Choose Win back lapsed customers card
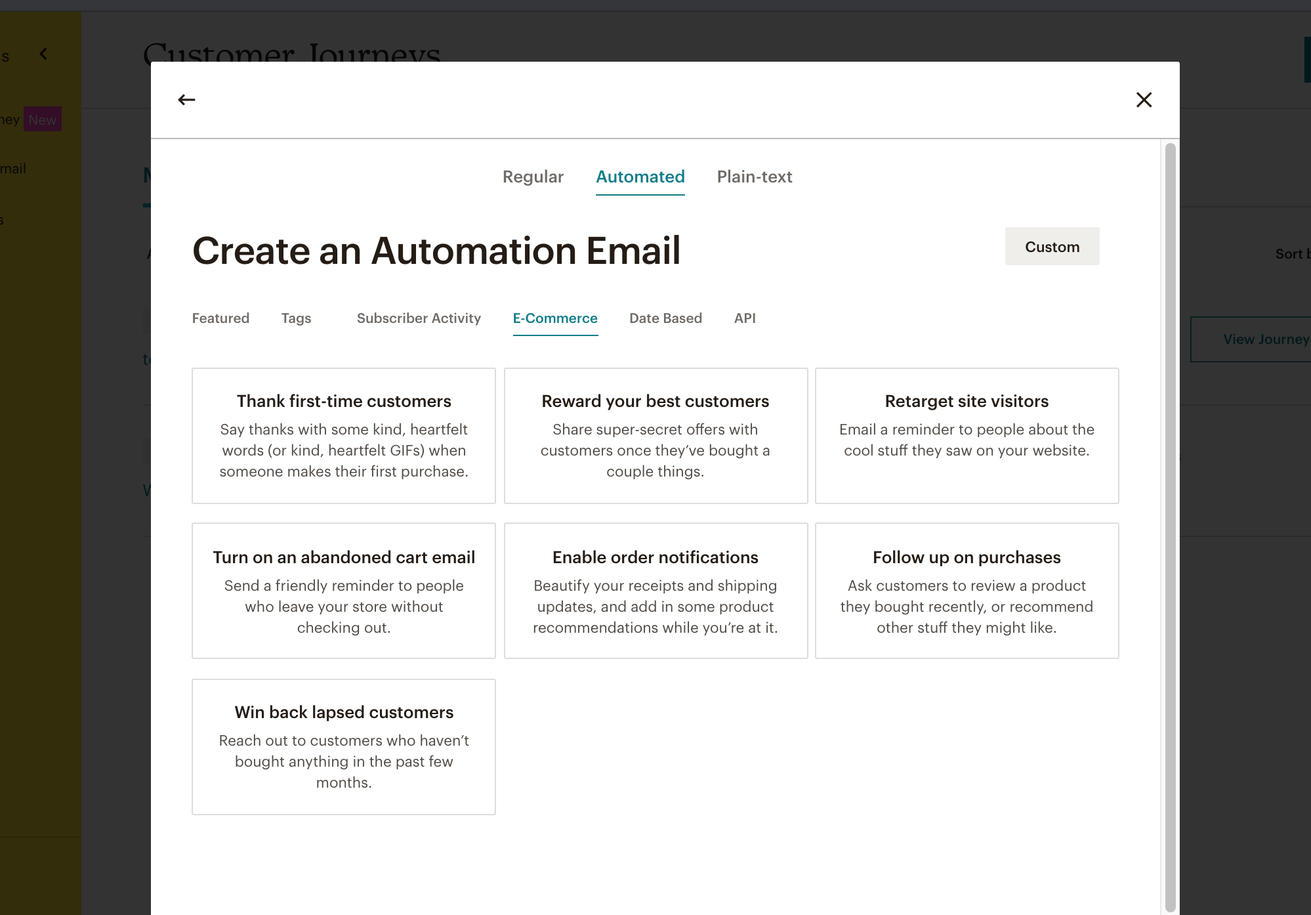Viewport: 1311px width, 915px height. click(x=344, y=747)
